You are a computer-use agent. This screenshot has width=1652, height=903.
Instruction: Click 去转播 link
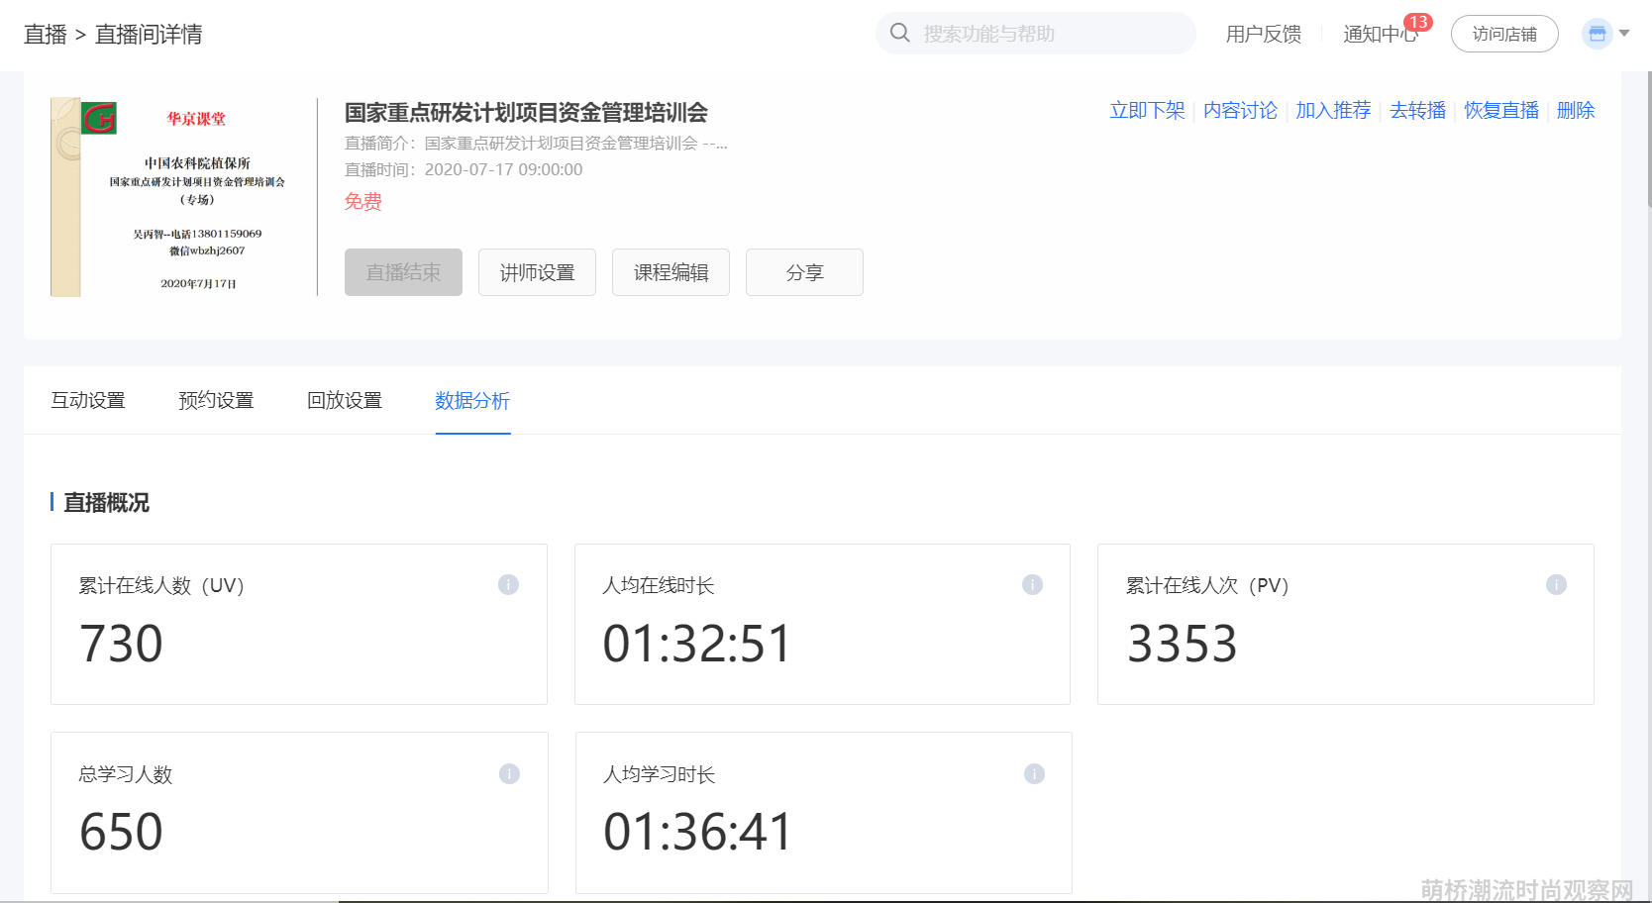pyautogui.click(x=1417, y=110)
